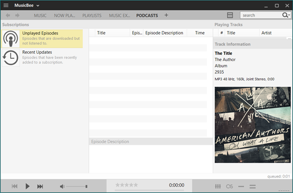Sort playing tracks by Artist column
The height and width of the screenshot is (193, 293).
coord(275,33)
